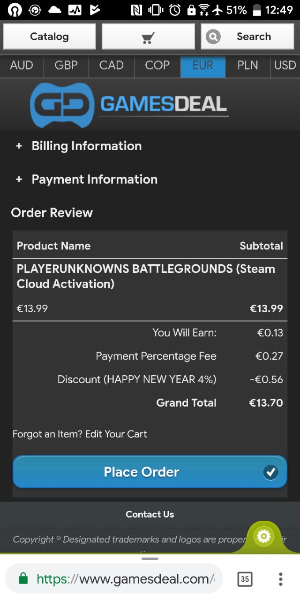Follow the Edit Your Cart link

116,434
